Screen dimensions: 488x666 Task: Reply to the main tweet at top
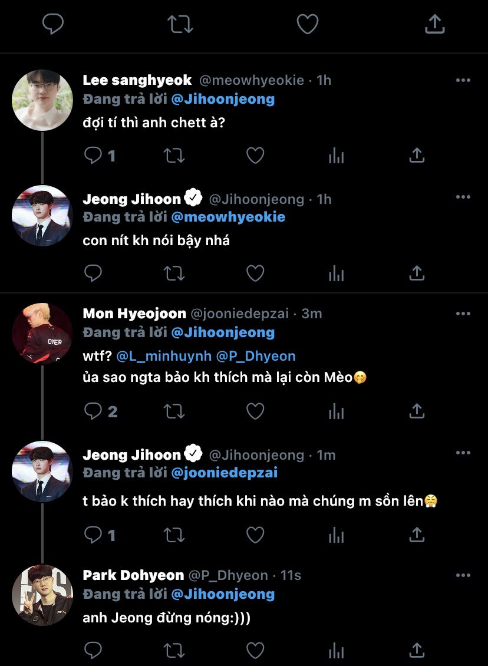coord(53,24)
